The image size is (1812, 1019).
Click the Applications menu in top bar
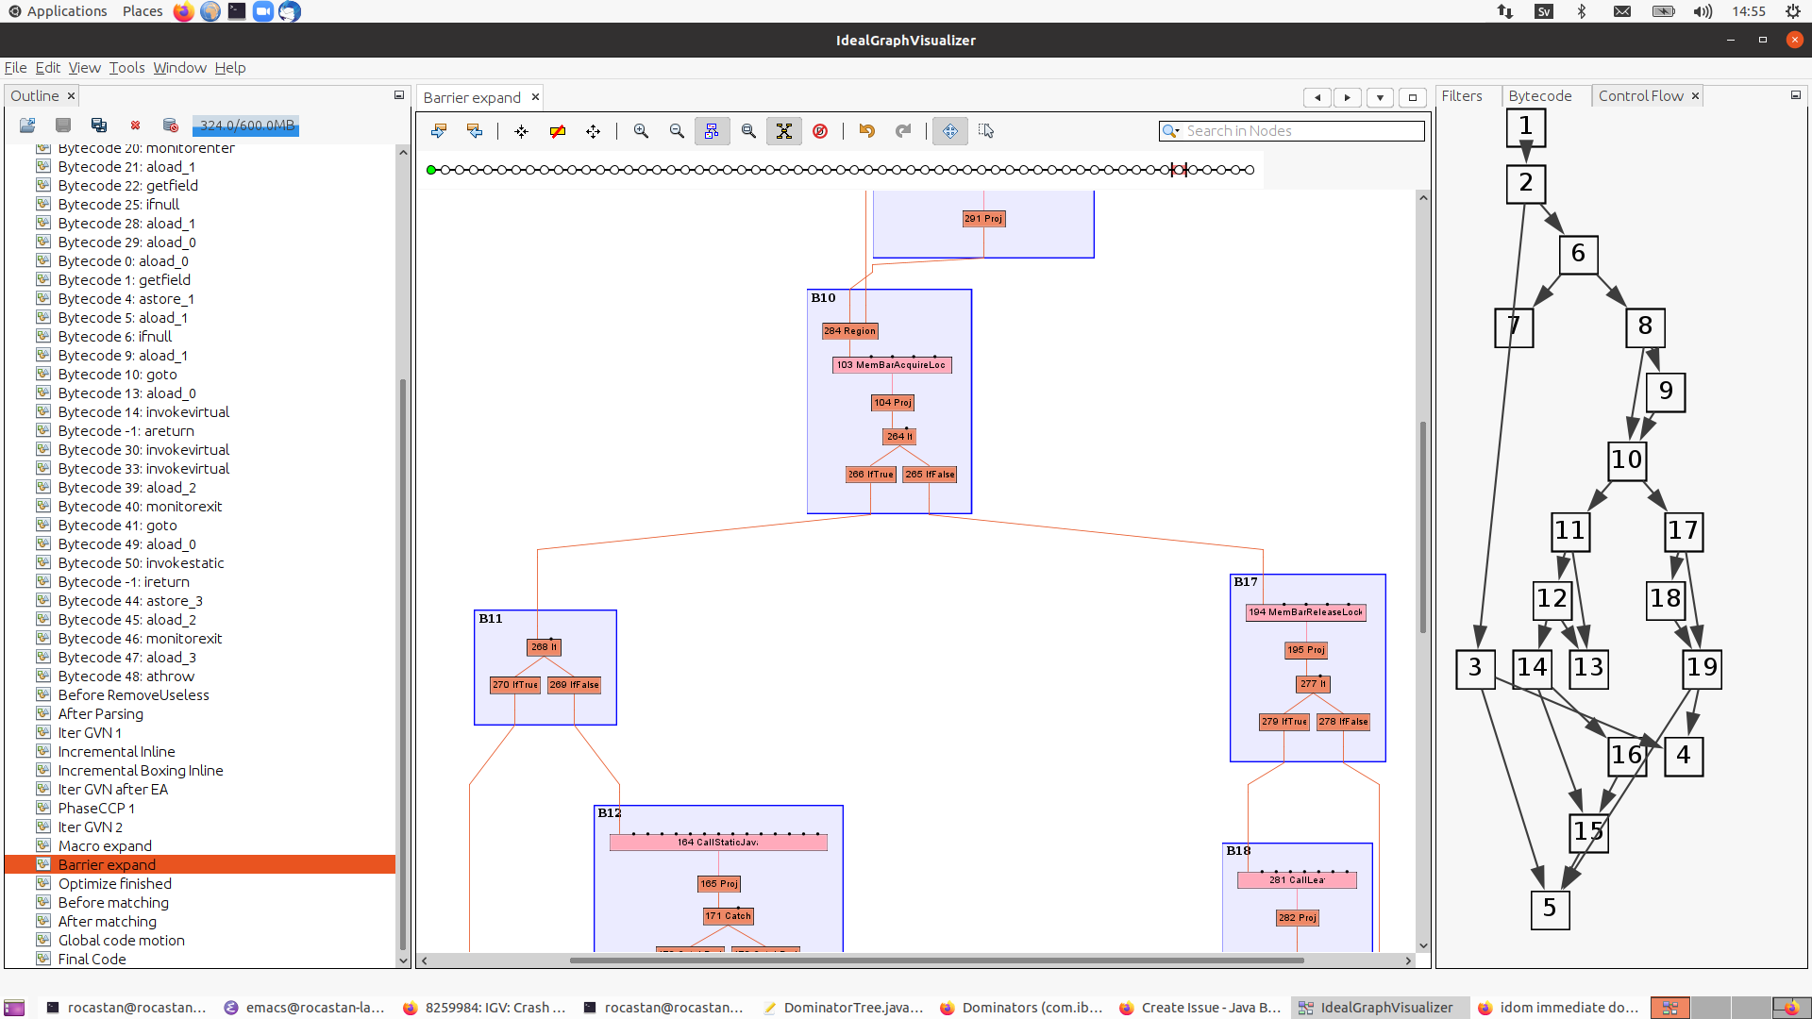tap(66, 11)
